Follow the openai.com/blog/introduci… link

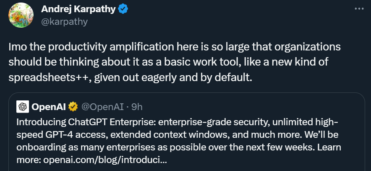105,160
